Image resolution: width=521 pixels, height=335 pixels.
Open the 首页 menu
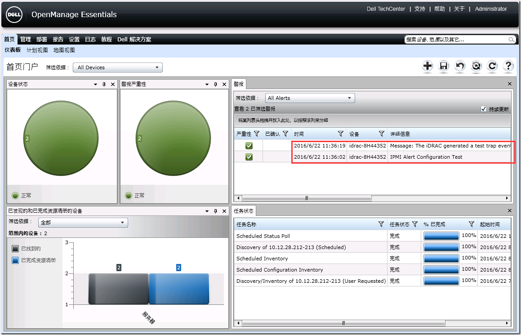[9, 39]
